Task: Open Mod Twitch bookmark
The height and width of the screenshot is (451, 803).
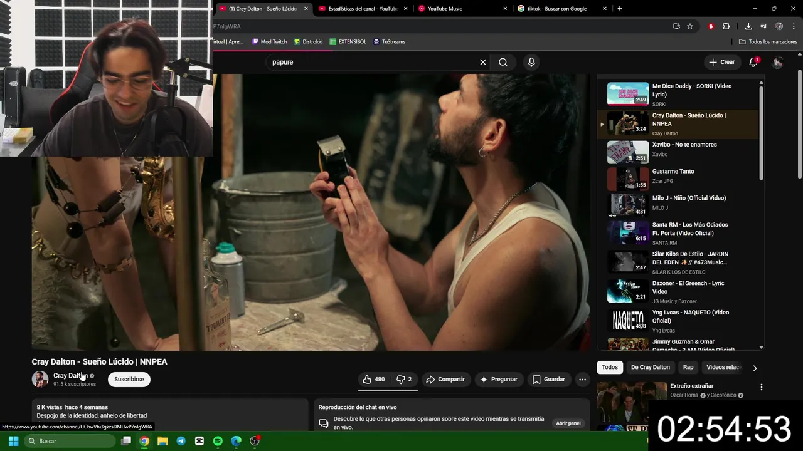Action: (x=269, y=41)
